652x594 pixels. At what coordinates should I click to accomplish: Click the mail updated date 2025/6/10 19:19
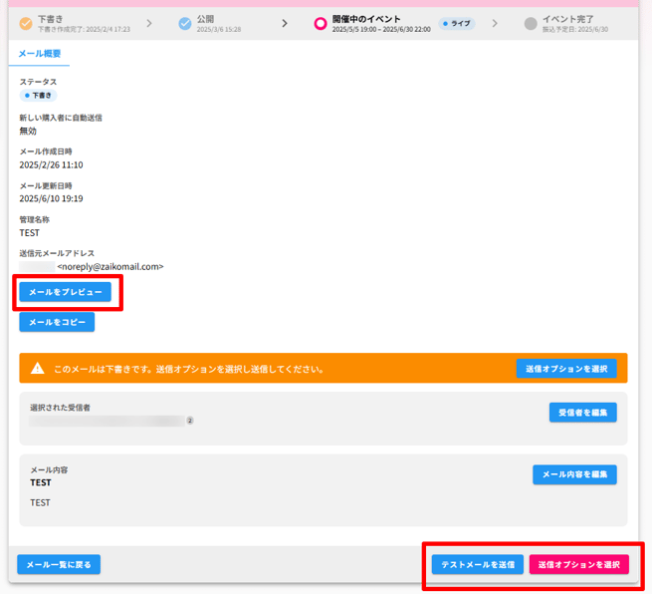point(51,198)
